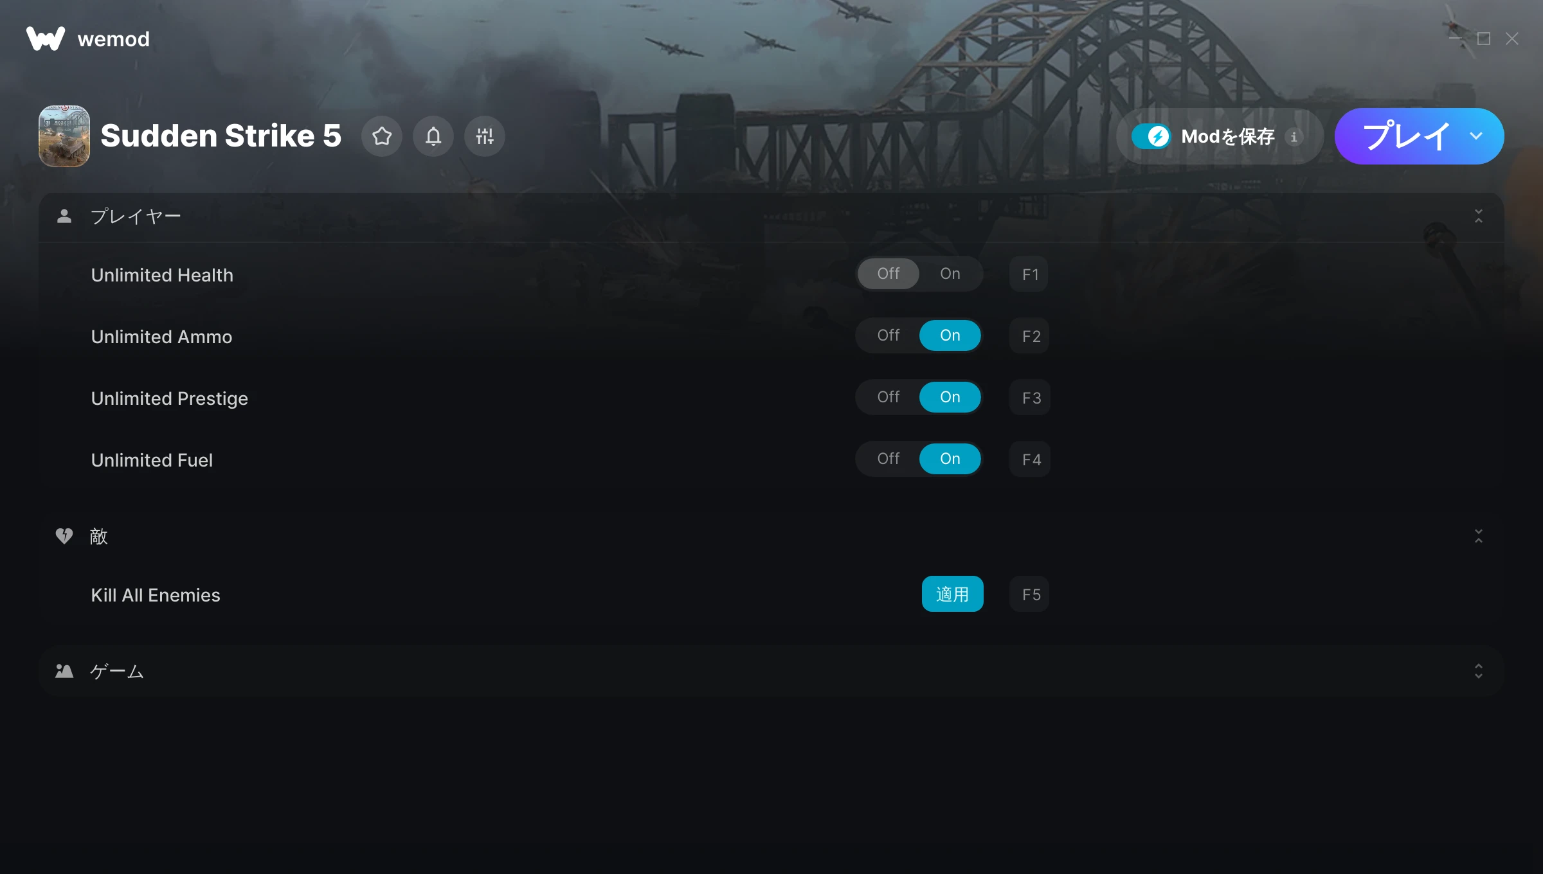Viewport: 1543px width, 874px height.
Task: Favorite Sudden Strike 5 with star icon
Action: (x=382, y=136)
